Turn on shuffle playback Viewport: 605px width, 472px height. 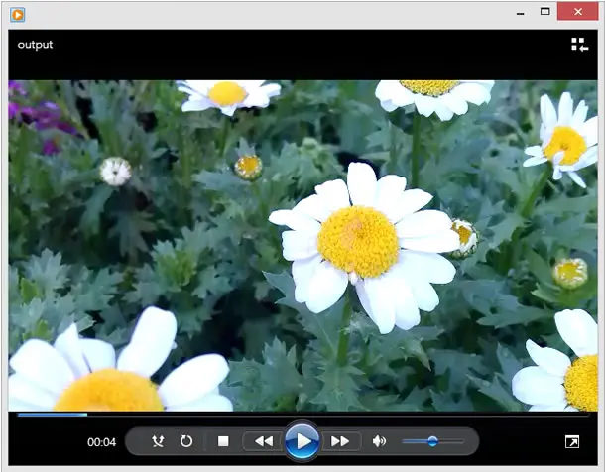point(158,441)
